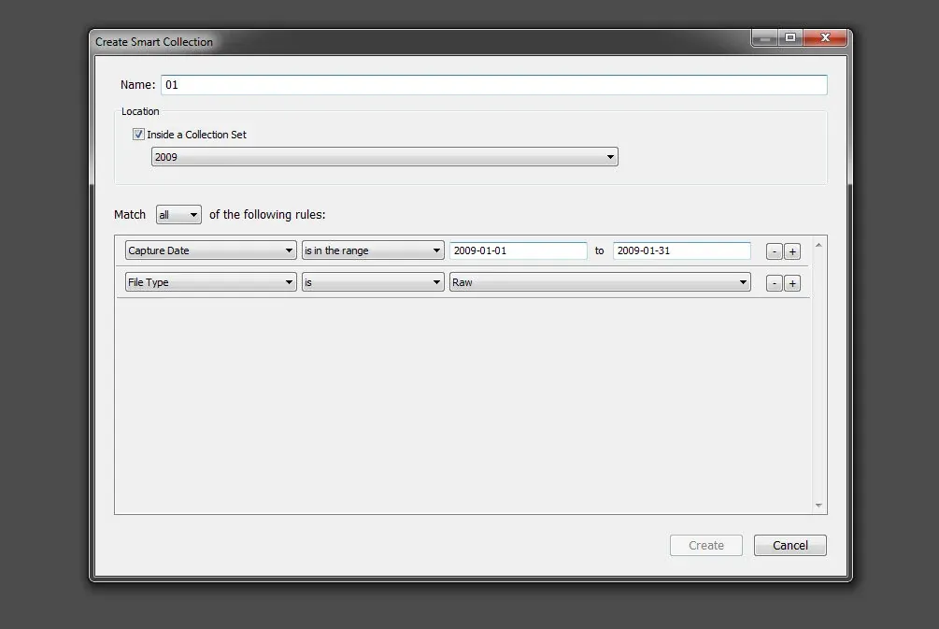The image size is (939, 629).
Task: Remove the File Type rule with minus button
Action: pos(774,283)
